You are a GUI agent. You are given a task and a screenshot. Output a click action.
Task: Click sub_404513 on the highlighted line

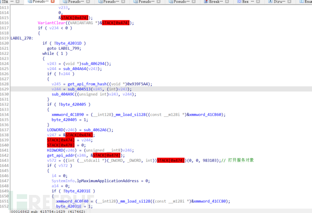tap(79, 89)
